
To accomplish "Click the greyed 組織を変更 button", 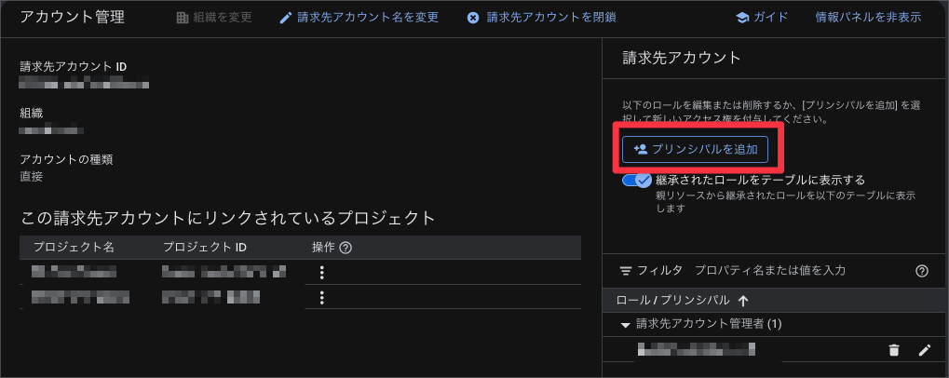I will tap(214, 18).
